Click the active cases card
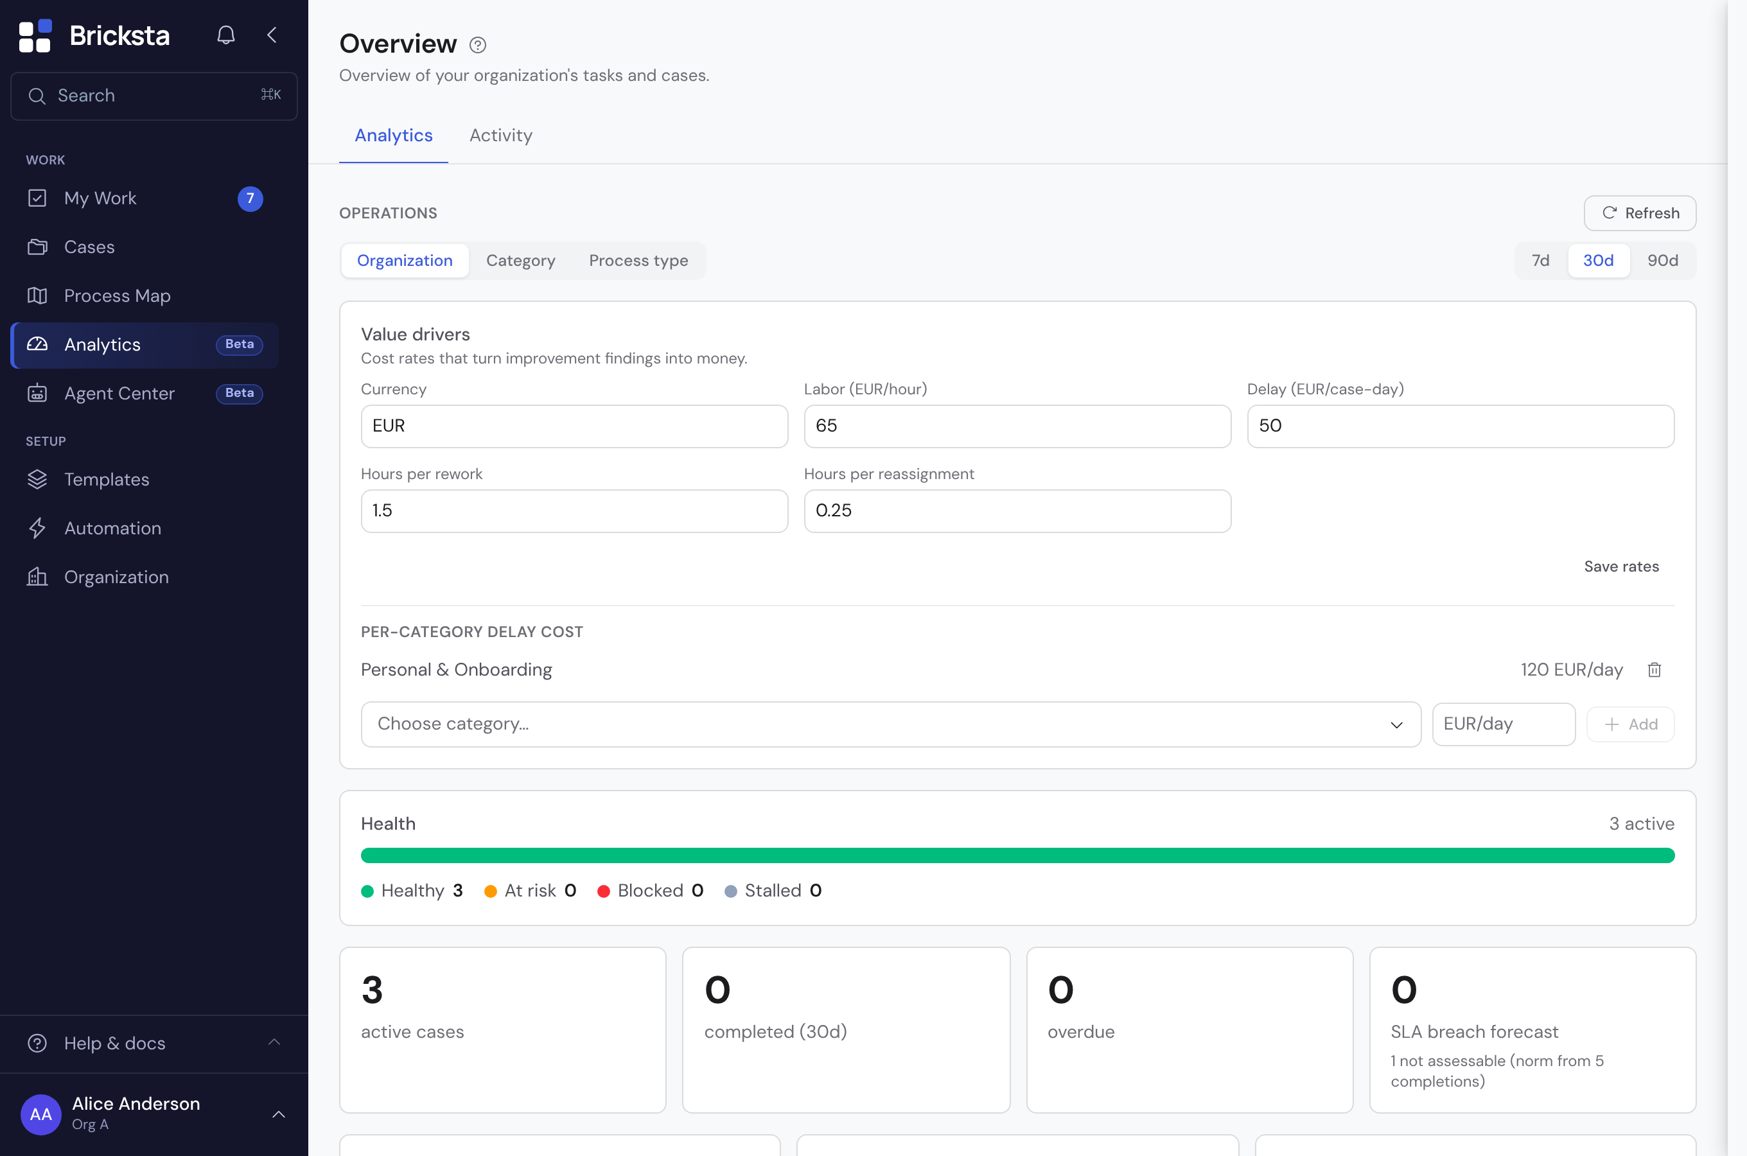This screenshot has width=1747, height=1156. click(503, 1030)
